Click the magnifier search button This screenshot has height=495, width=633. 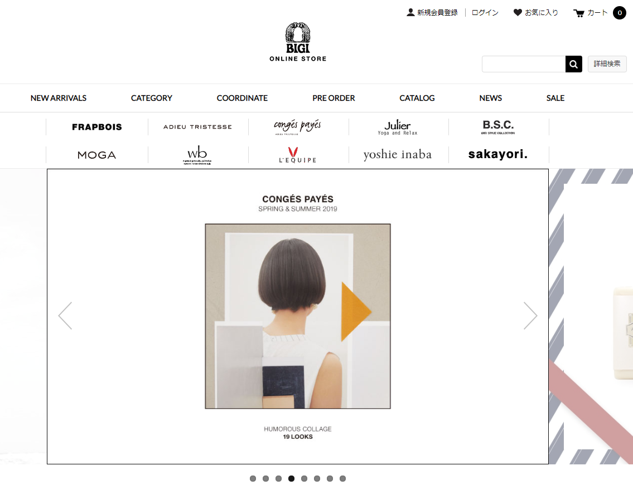[x=574, y=64]
